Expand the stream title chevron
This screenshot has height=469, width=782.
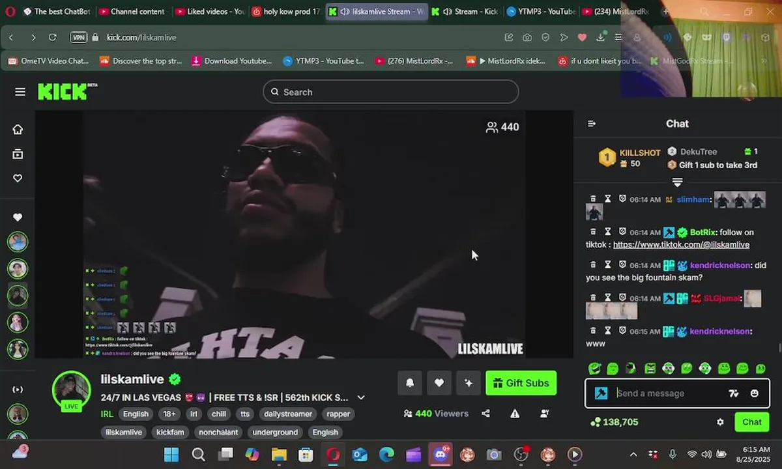pos(361,397)
